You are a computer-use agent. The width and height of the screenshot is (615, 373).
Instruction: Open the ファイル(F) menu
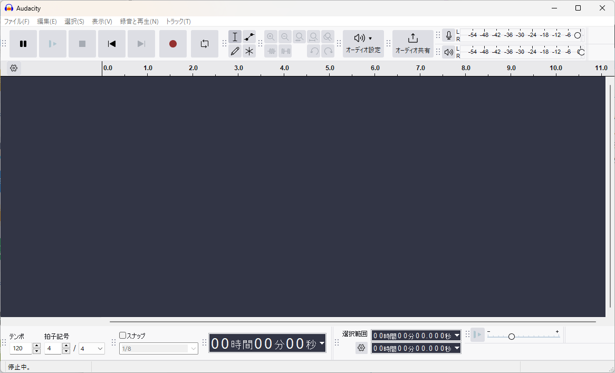point(17,22)
